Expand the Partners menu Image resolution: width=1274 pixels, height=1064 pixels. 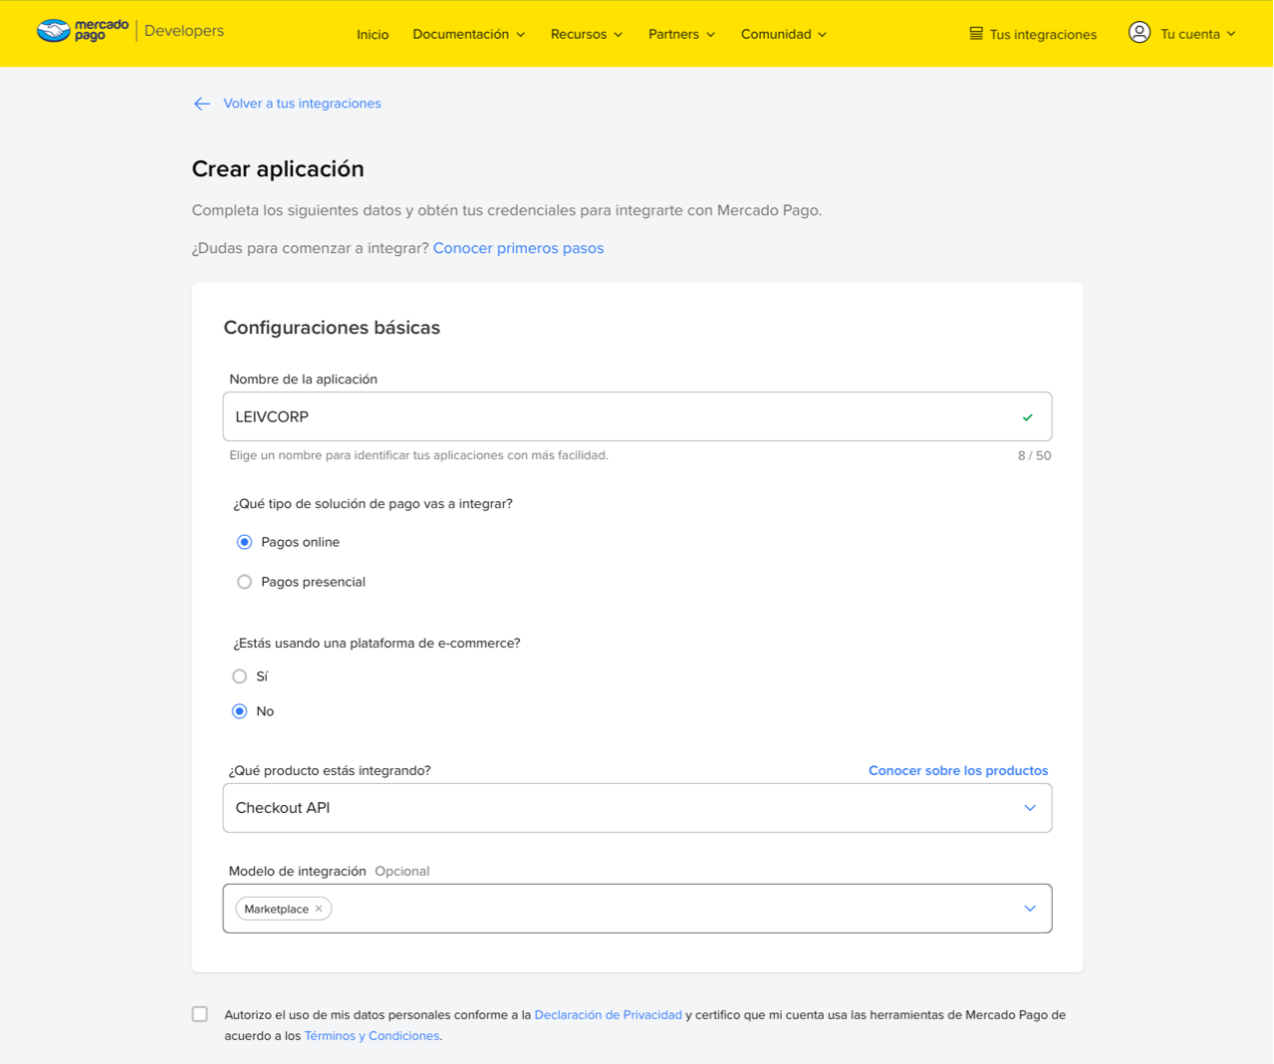tap(681, 34)
